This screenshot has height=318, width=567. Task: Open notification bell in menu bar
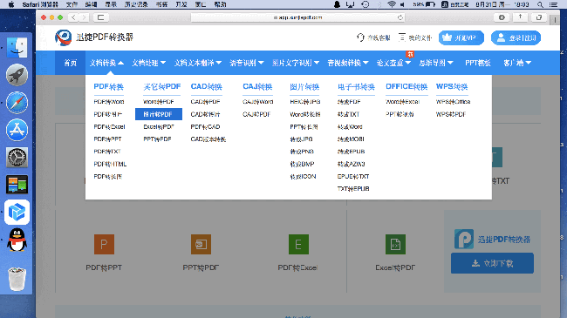point(337,4)
